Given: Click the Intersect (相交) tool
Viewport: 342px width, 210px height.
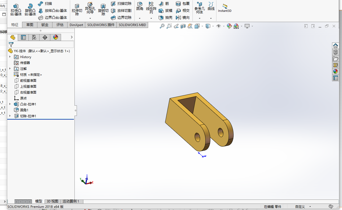Looking at the screenshot, I should pyautogui.click(x=183, y=10).
